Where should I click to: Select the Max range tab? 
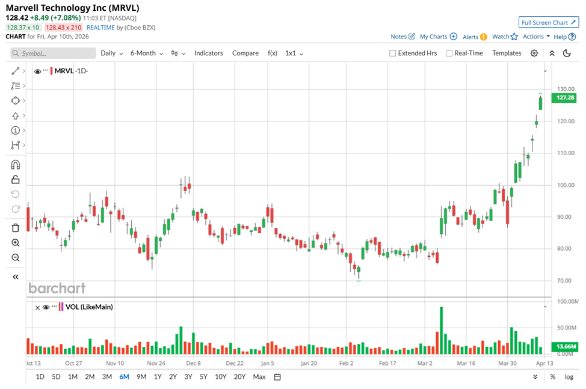259,377
